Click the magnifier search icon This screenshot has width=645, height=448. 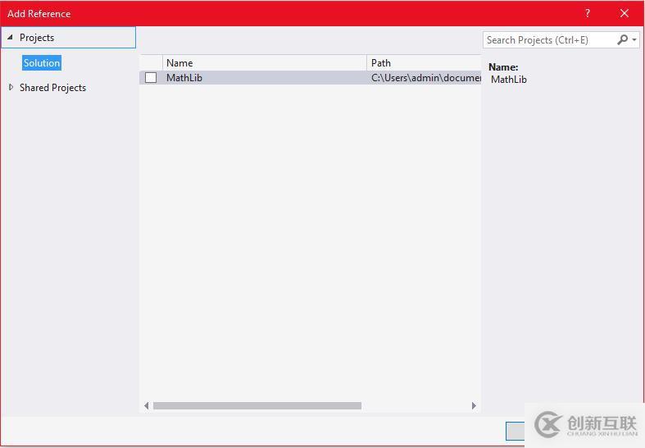(x=622, y=39)
